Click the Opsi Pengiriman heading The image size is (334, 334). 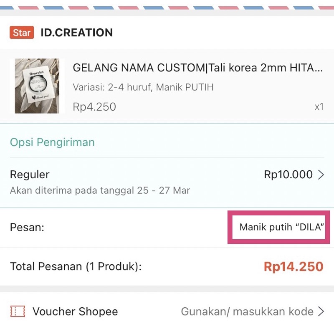tap(52, 142)
